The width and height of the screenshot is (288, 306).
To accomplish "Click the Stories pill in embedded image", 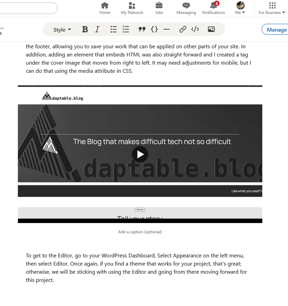I will (x=140, y=210).
